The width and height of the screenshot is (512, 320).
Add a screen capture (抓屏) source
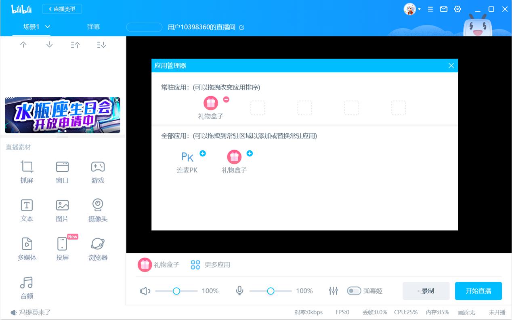(27, 172)
